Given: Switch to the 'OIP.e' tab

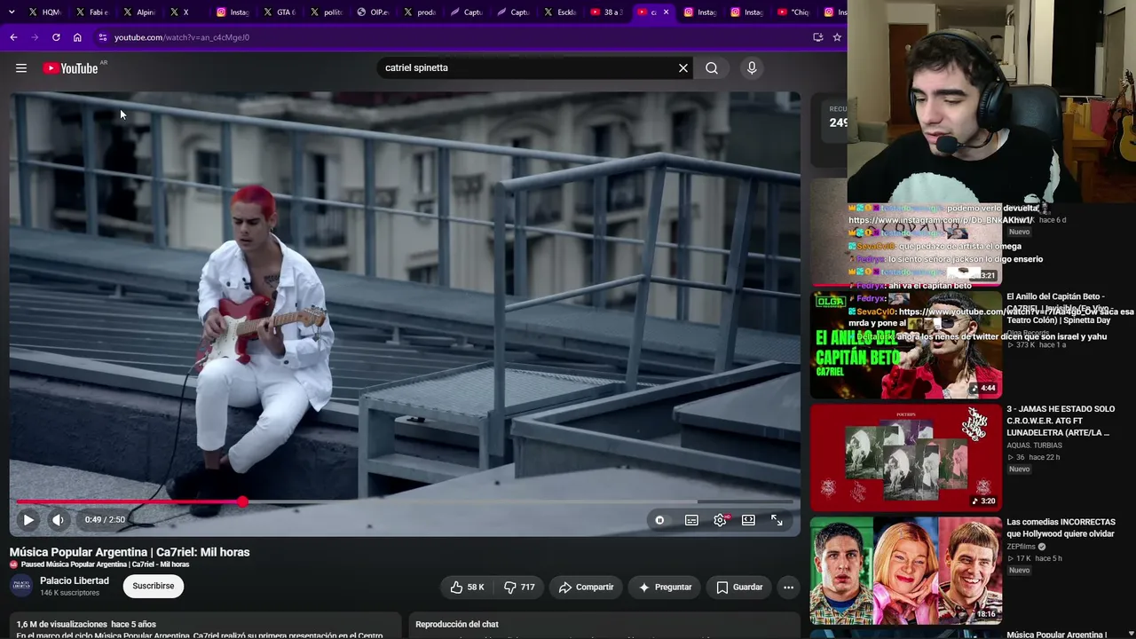Looking at the screenshot, I should pyautogui.click(x=375, y=12).
